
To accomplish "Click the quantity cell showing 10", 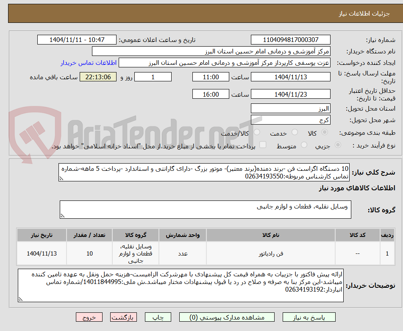I will [x=89, y=253].
